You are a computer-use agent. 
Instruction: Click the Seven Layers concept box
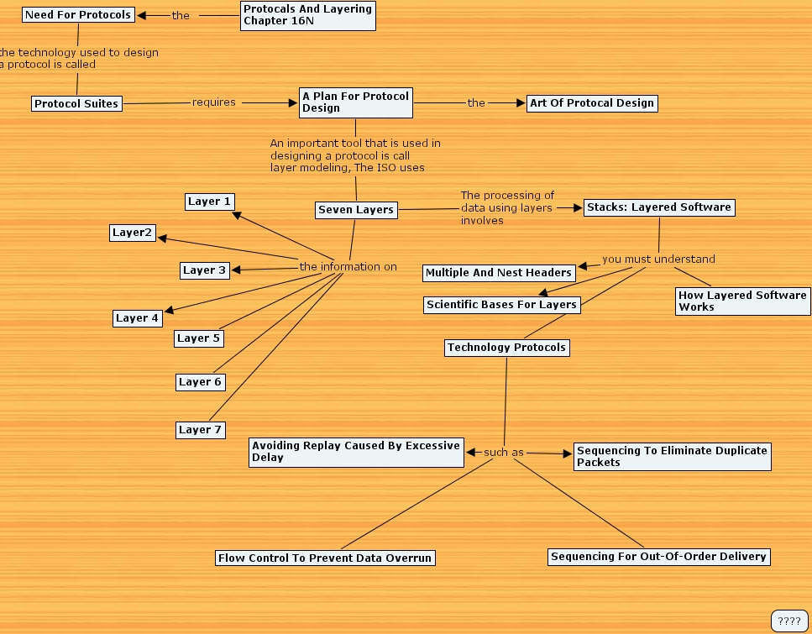point(355,209)
